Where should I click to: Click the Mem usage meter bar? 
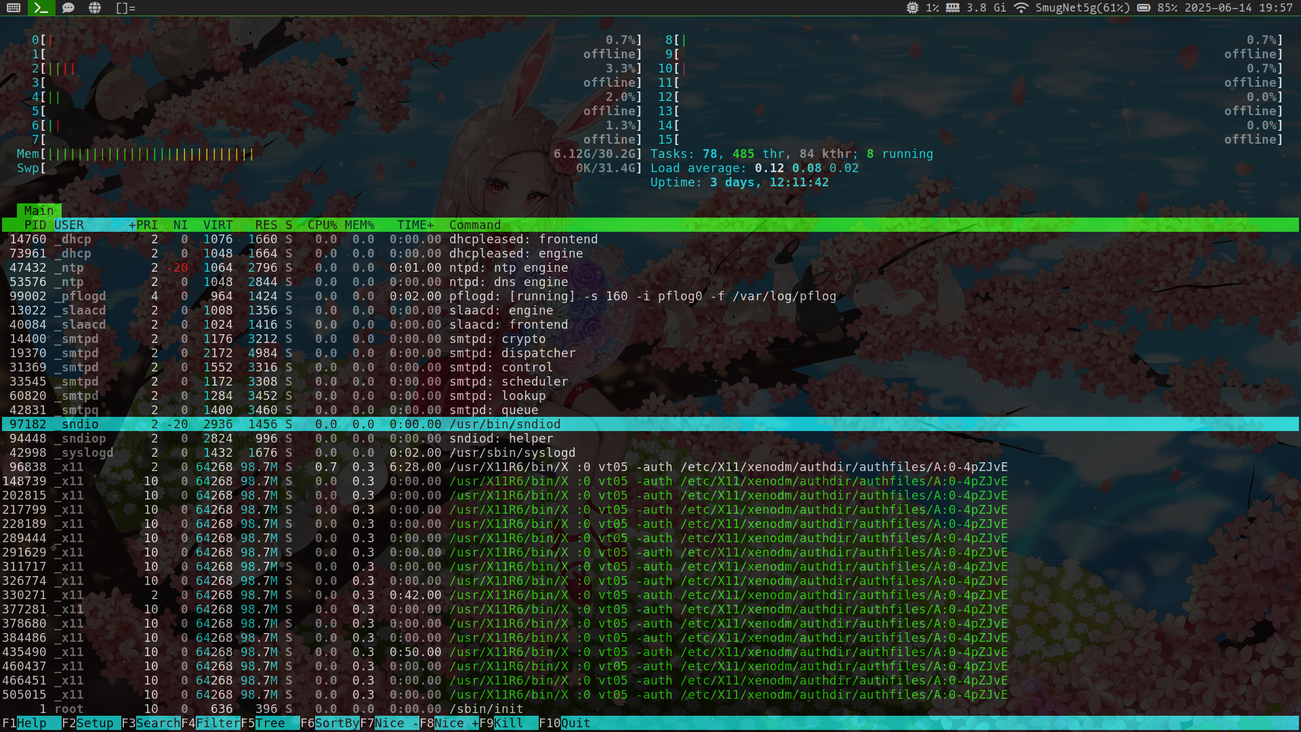coord(329,154)
